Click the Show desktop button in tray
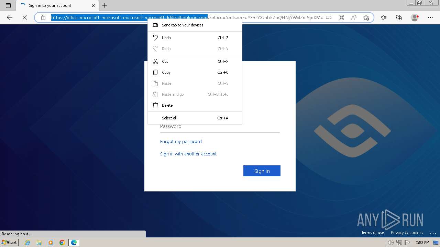 (436, 243)
